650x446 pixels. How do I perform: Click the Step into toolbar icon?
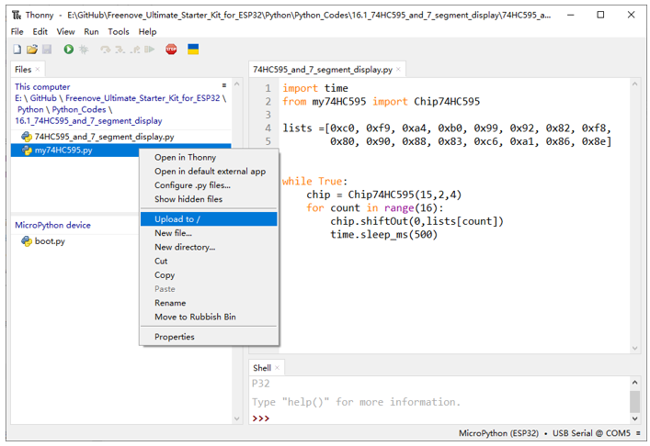tap(120, 50)
